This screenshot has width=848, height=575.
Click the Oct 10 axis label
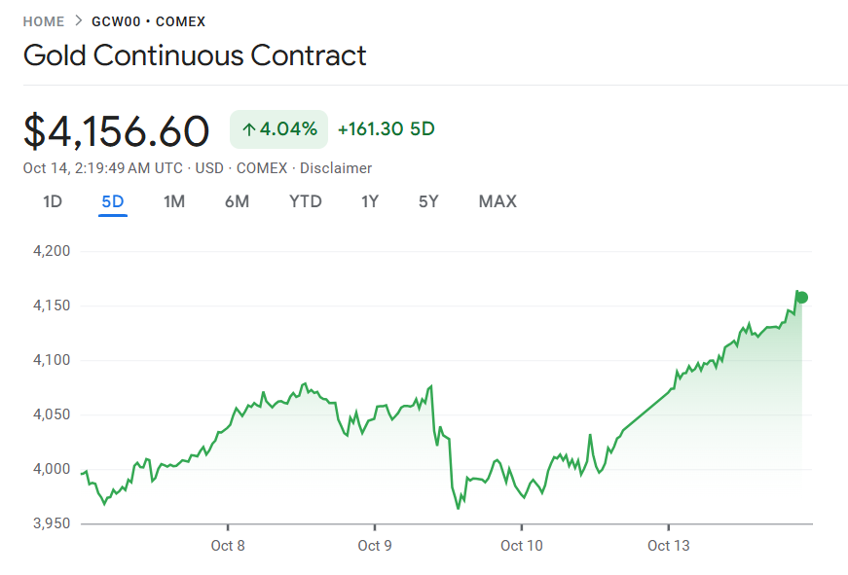(522, 545)
